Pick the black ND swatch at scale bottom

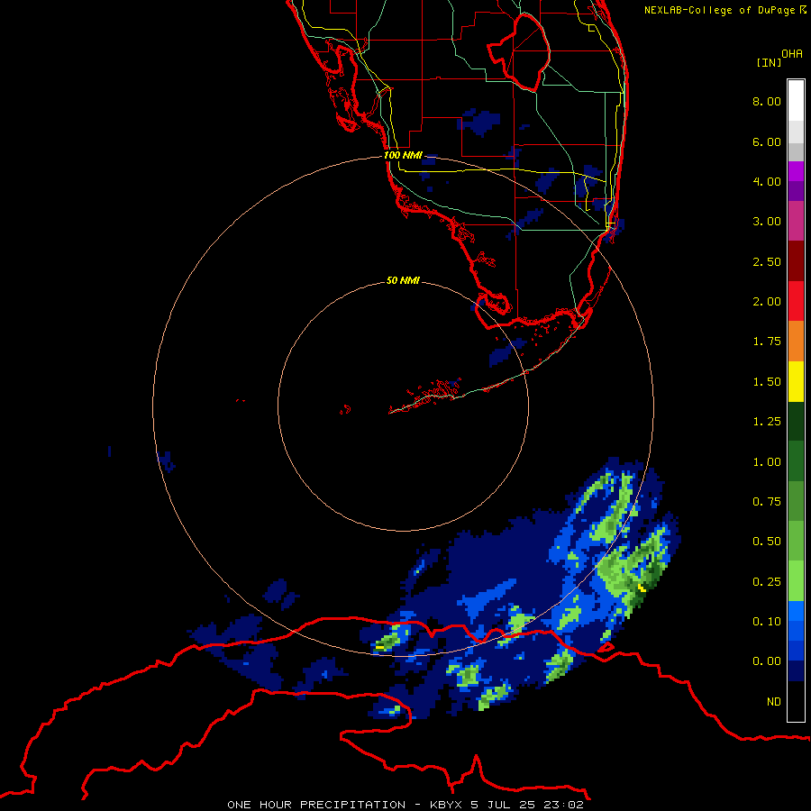796,701
